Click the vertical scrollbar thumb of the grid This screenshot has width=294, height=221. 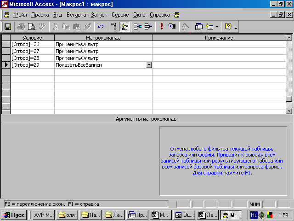(289, 99)
